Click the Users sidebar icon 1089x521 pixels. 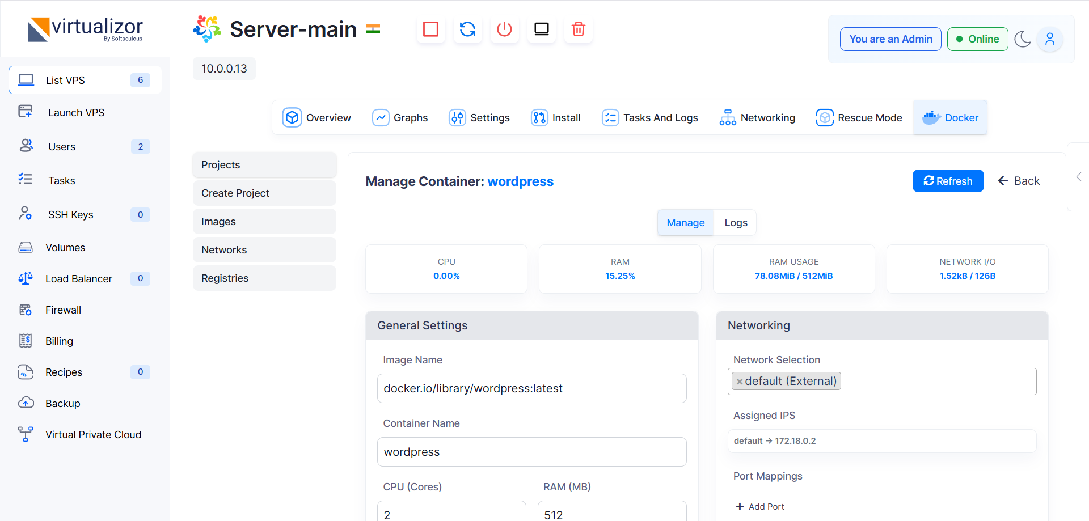26,146
